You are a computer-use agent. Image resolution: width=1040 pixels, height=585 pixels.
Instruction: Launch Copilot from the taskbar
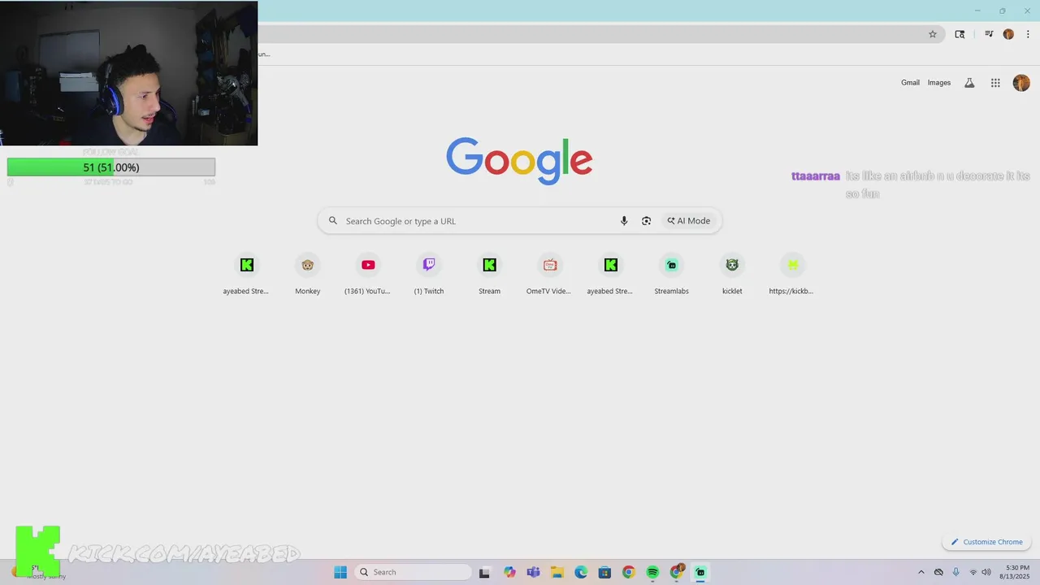(x=509, y=572)
